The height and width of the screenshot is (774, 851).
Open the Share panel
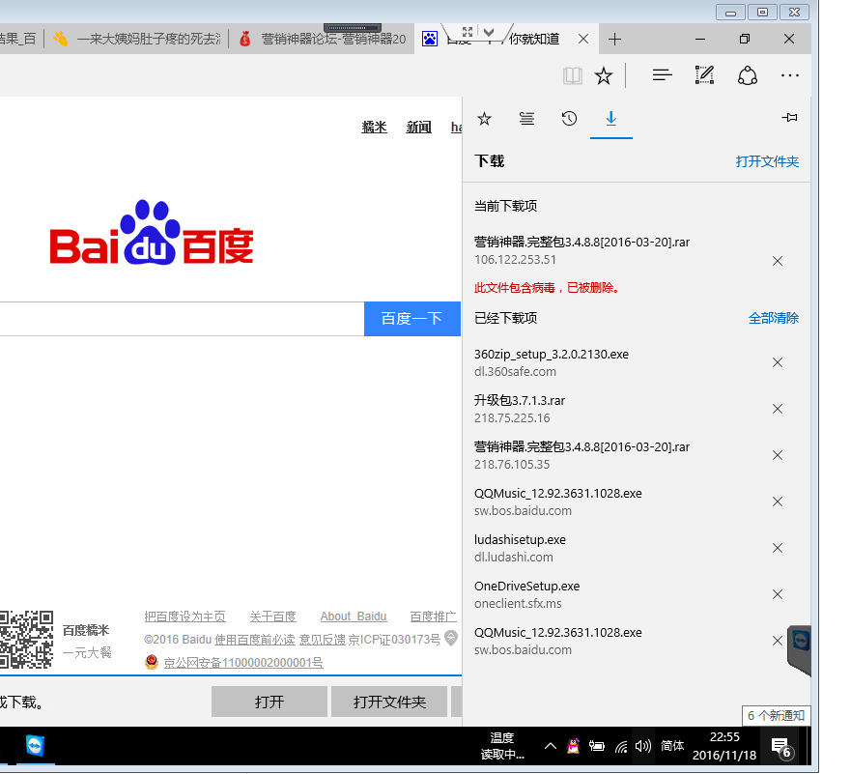[747, 75]
